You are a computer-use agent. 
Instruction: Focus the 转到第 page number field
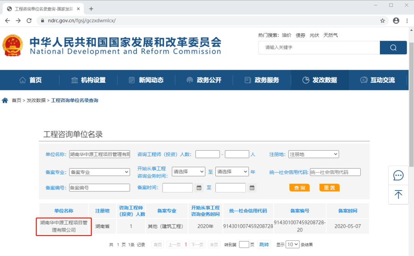(x=244, y=245)
